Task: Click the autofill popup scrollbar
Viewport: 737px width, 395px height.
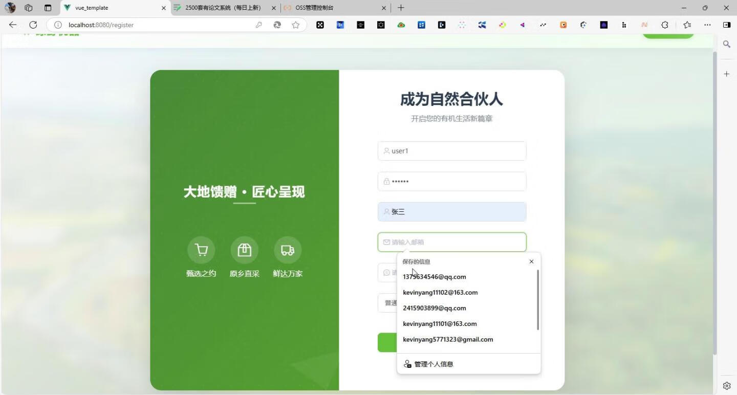Action: click(x=538, y=300)
